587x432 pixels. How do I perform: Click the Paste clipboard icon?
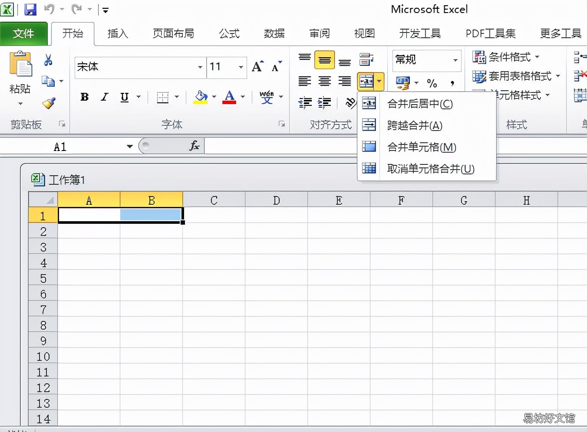(20, 64)
